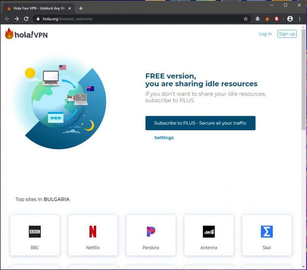The width and height of the screenshot is (307, 270).
Task: Open the Netflix site card
Action: pos(93,235)
